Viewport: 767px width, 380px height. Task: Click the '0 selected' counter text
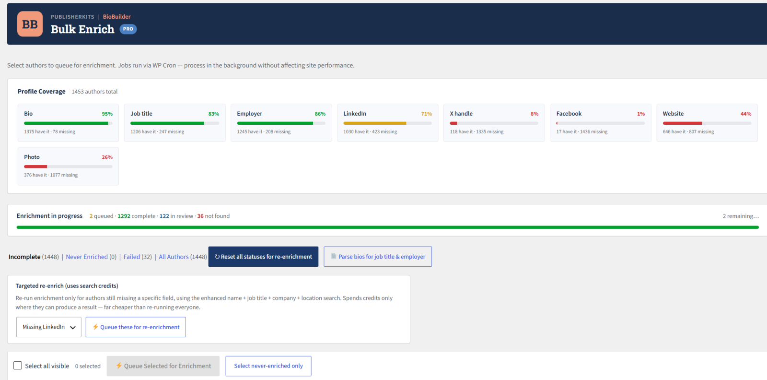[88, 366]
